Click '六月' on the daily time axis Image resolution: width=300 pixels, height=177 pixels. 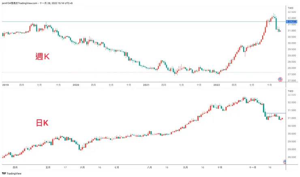coord(82,167)
